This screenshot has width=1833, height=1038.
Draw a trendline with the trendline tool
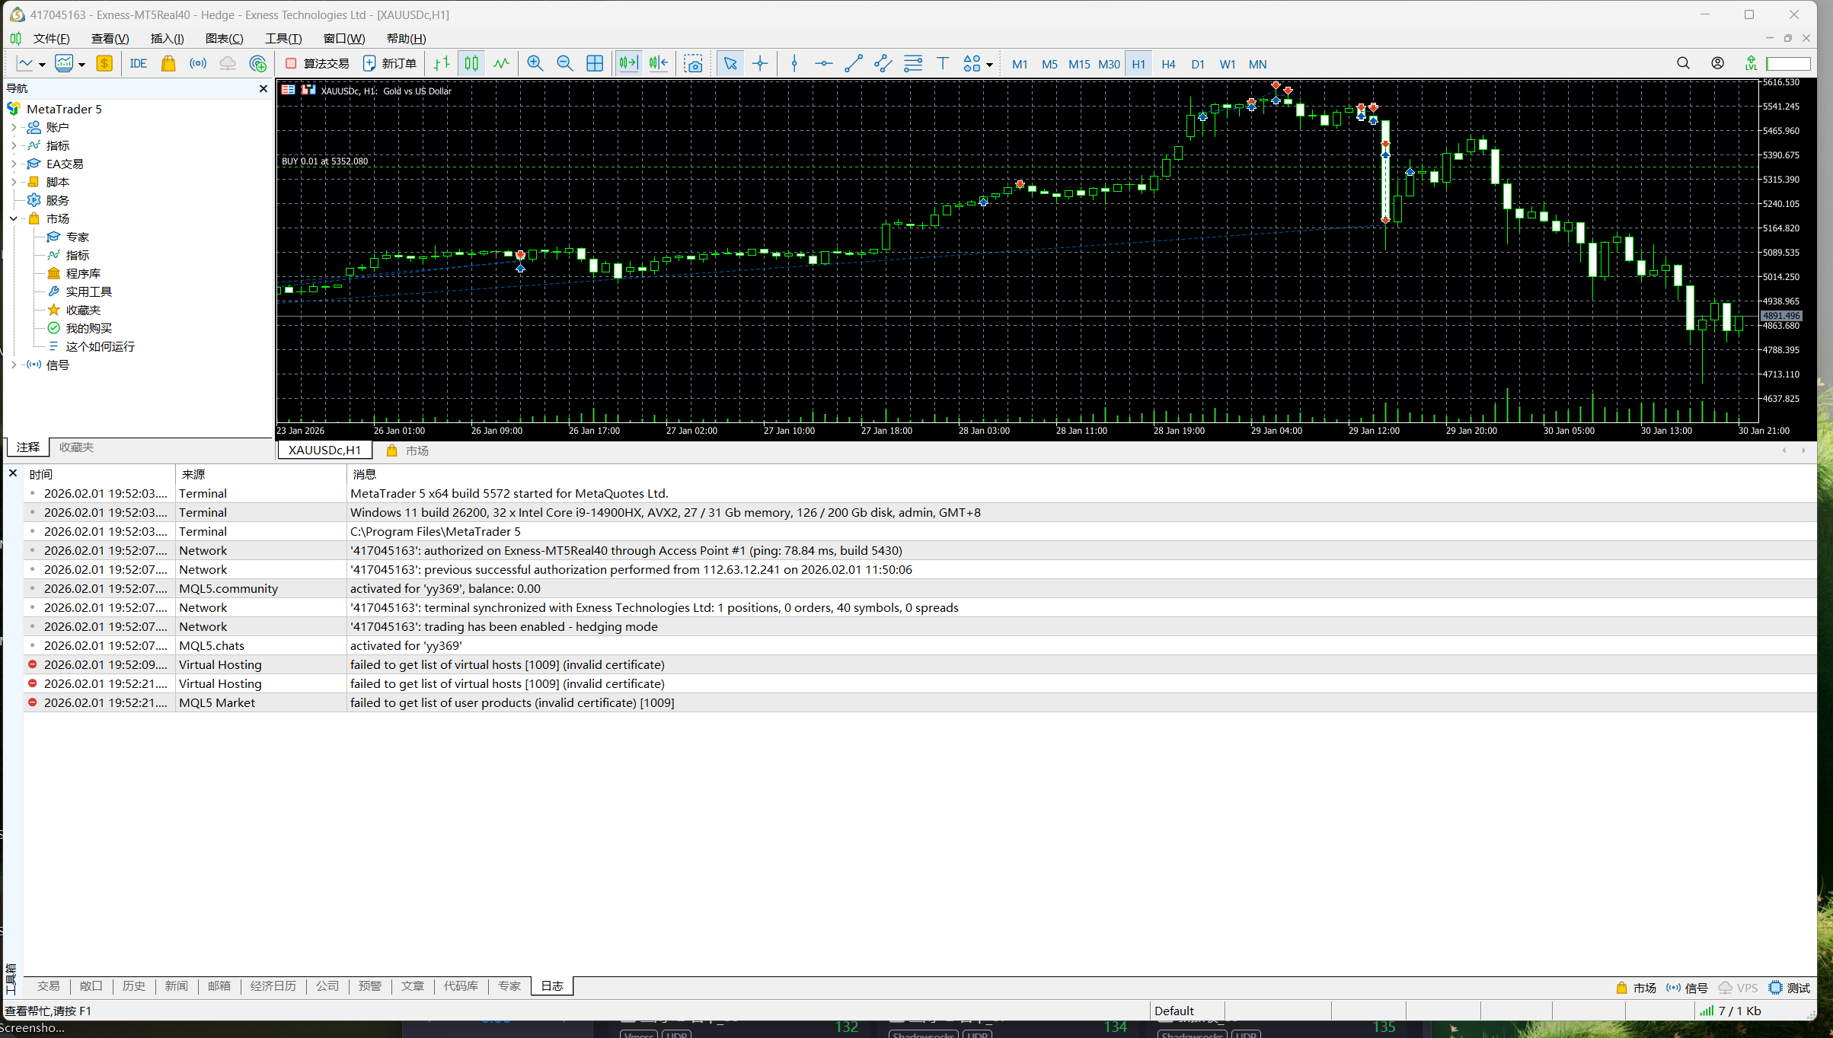click(x=853, y=64)
